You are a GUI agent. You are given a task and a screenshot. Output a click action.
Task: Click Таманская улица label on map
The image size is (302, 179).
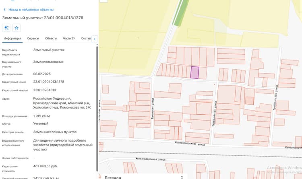click(153, 108)
